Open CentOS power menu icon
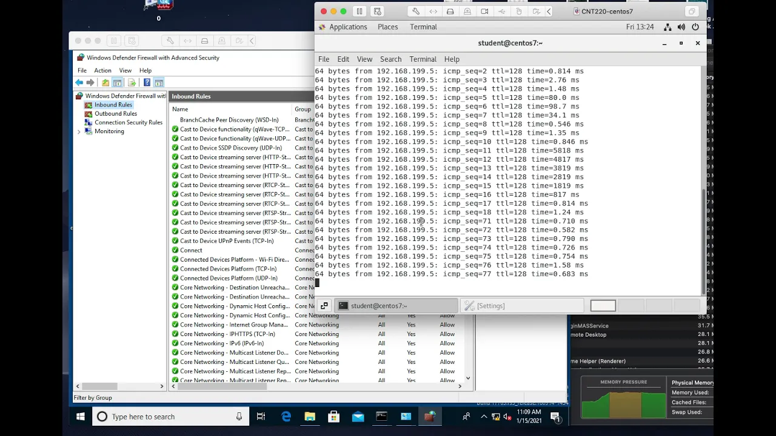 point(695,27)
